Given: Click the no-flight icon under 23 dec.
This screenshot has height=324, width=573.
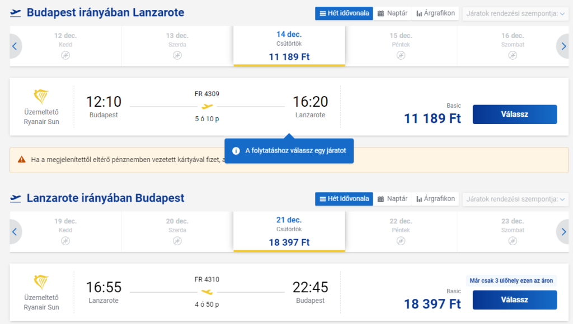Looking at the screenshot, I should tap(513, 241).
